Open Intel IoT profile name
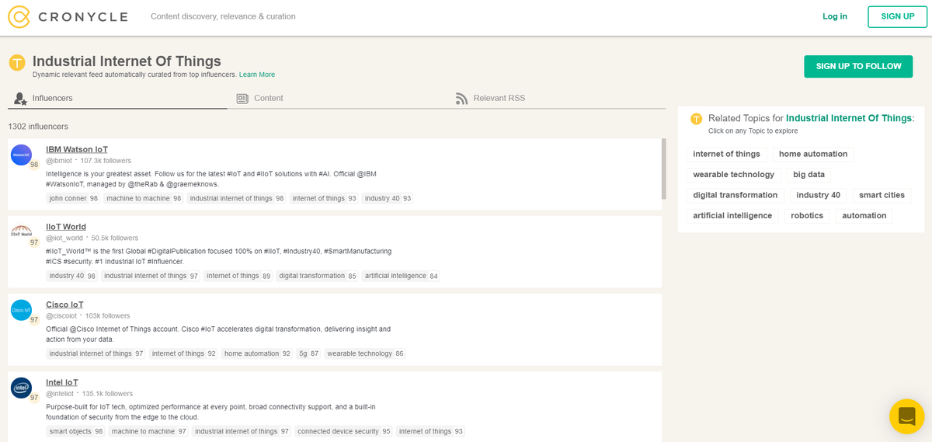932x442 pixels. [62, 382]
